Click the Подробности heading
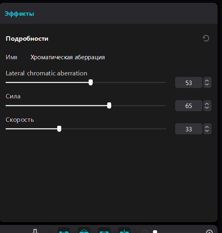The width and height of the screenshot is (222, 233). coord(27,39)
